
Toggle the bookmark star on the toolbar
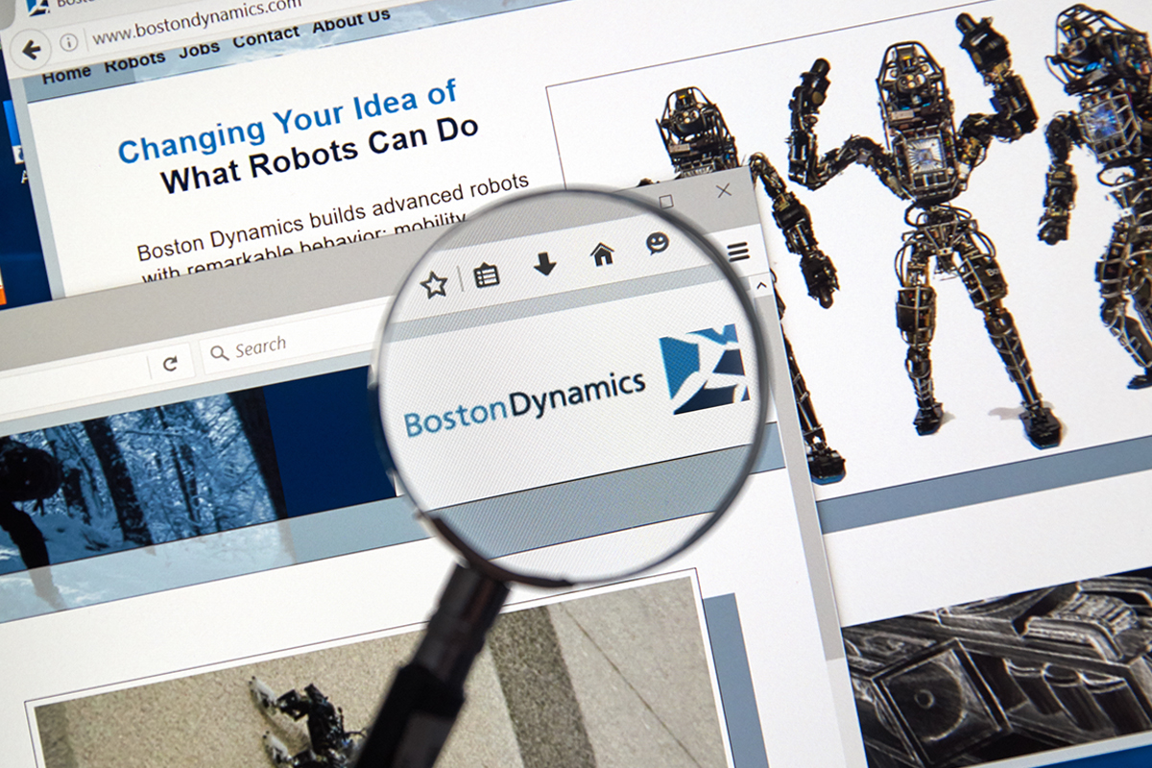coord(435,281)
